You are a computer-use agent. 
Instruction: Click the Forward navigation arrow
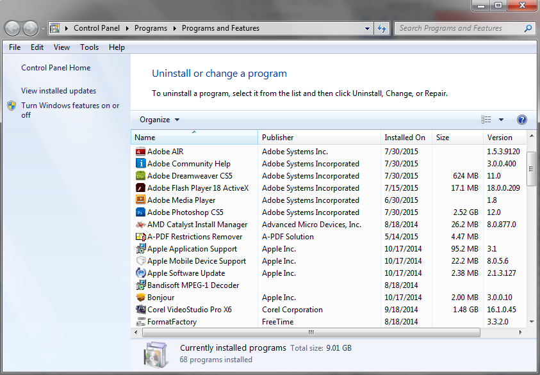(x=30, y=28)
